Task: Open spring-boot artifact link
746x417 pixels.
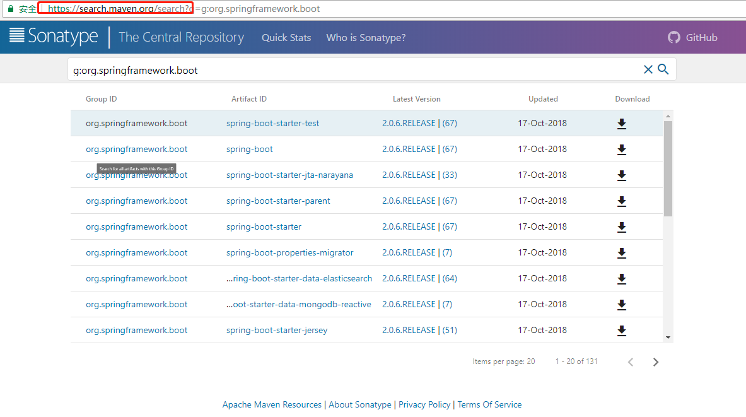Action: coord(249,149)
